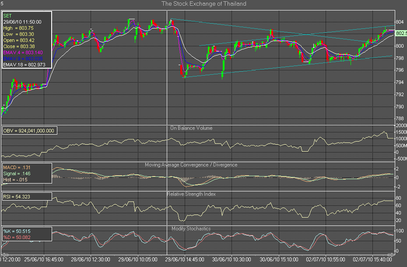
Task: Click the "Hist = -.015" readout
Action: (x=15, y=180)
